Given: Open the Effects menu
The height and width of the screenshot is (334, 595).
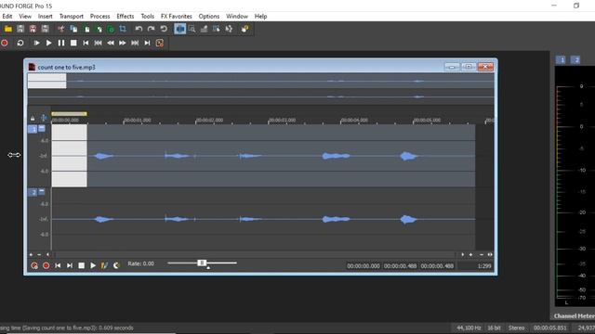Looking at the screenshot, I should tap(126, 17).
